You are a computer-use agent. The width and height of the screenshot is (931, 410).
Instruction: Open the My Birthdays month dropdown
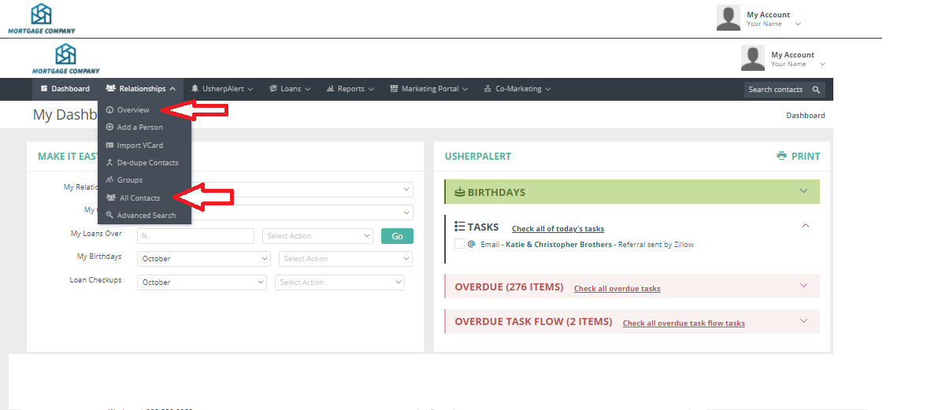[x=203, y=258]
